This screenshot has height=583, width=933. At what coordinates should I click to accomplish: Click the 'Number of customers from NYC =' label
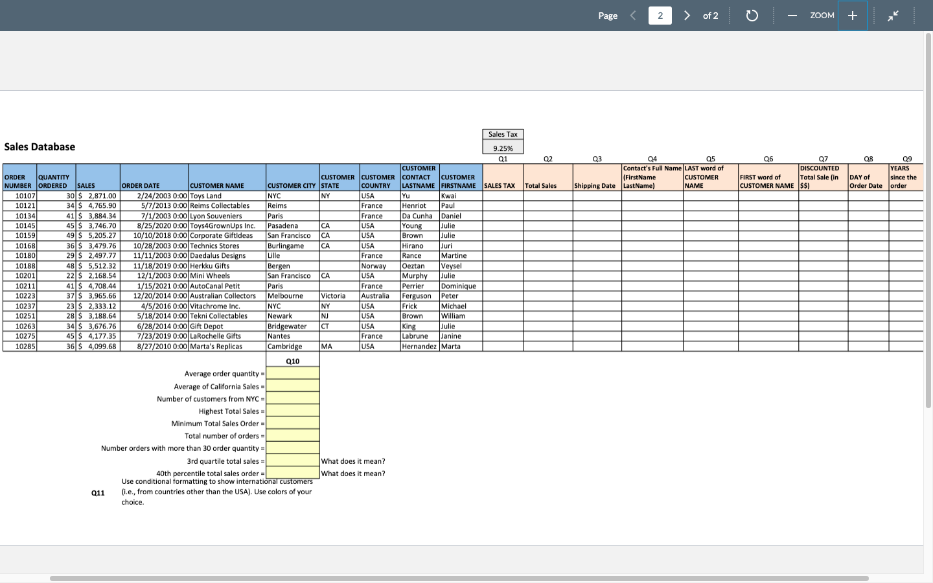coord(211,399)
